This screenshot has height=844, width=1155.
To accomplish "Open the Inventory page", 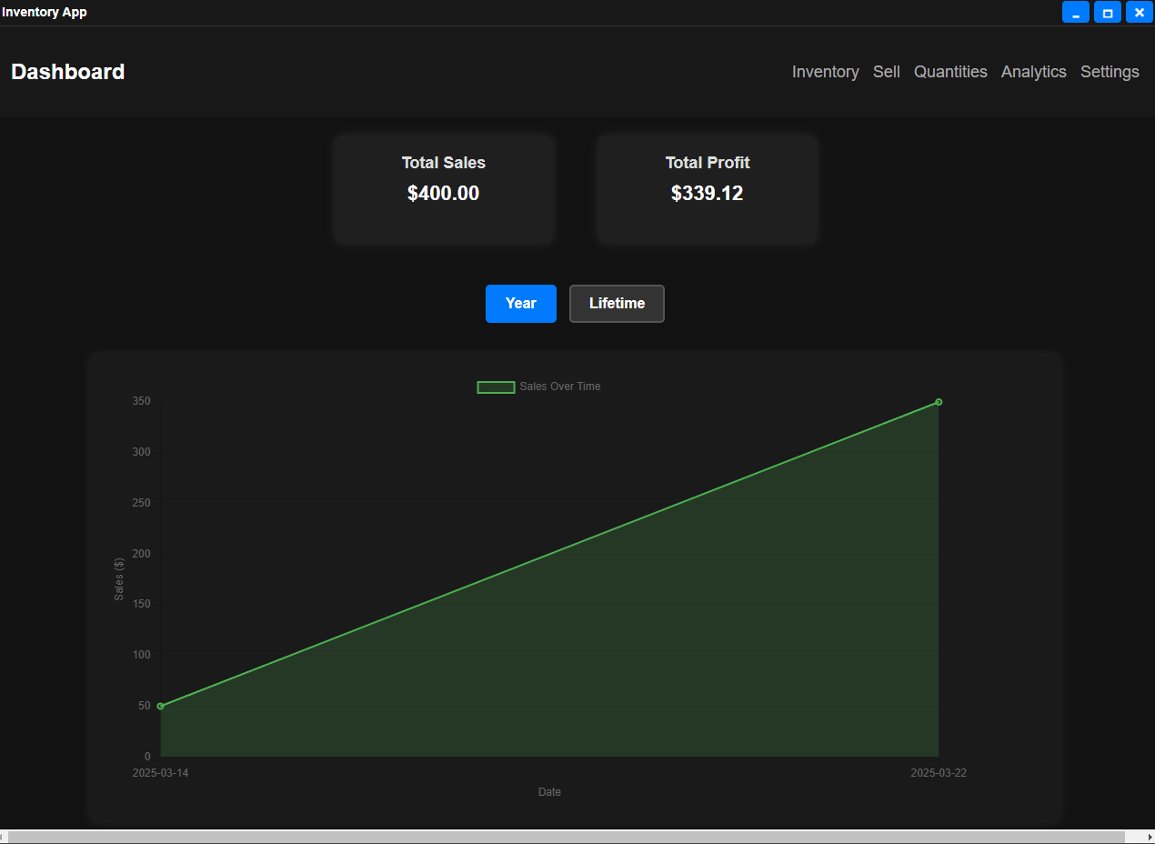I will tap(825, 71).
